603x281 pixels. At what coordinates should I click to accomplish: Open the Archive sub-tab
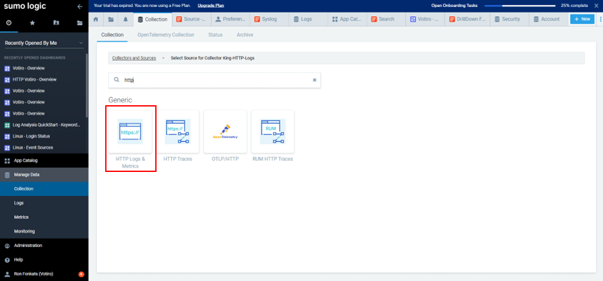click(x=245, y=35)
